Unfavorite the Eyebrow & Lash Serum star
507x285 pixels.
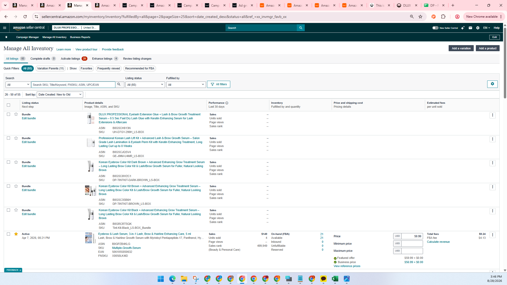coord(16,234)
